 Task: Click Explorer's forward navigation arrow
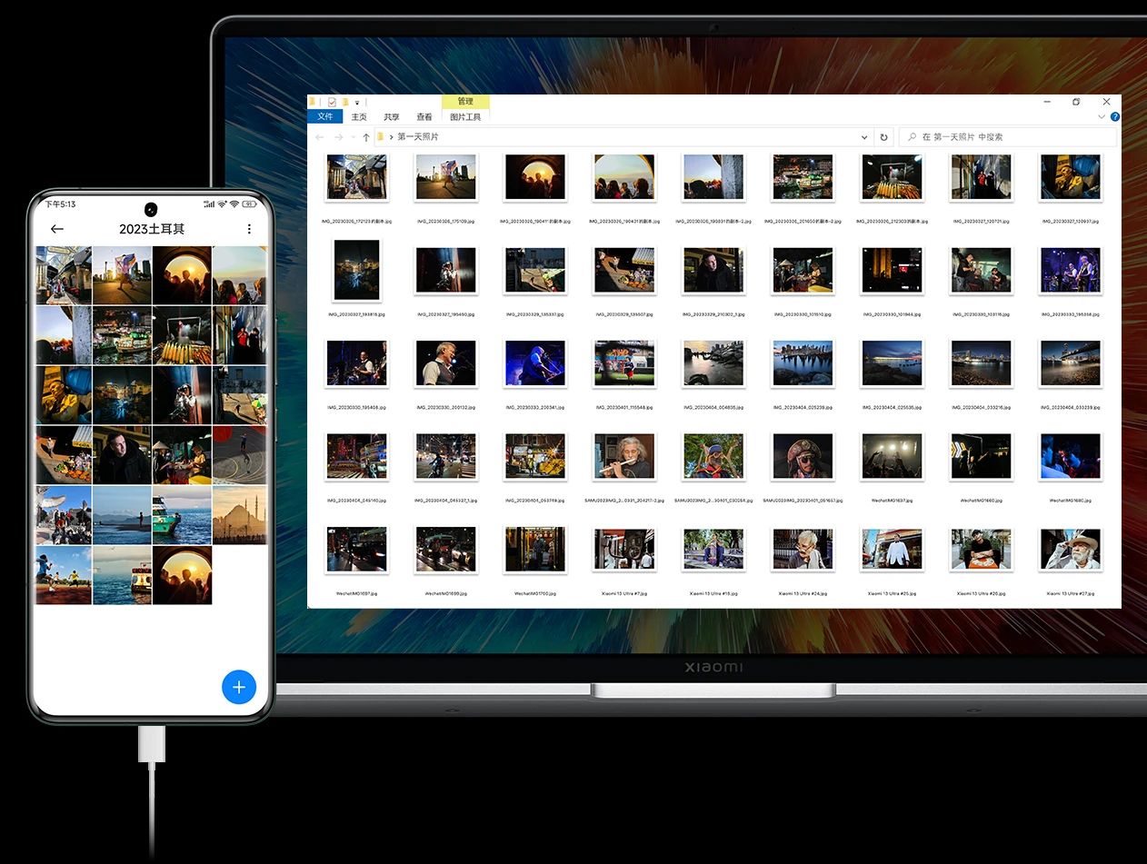pos(339,137)
